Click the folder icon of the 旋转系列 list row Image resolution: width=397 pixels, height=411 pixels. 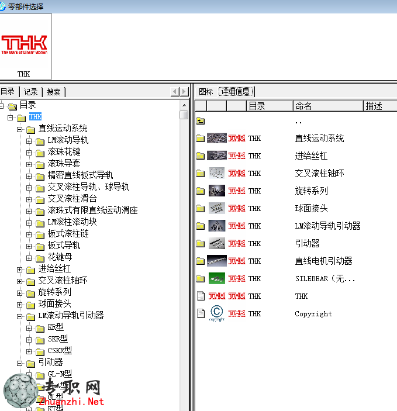(201, 191)
